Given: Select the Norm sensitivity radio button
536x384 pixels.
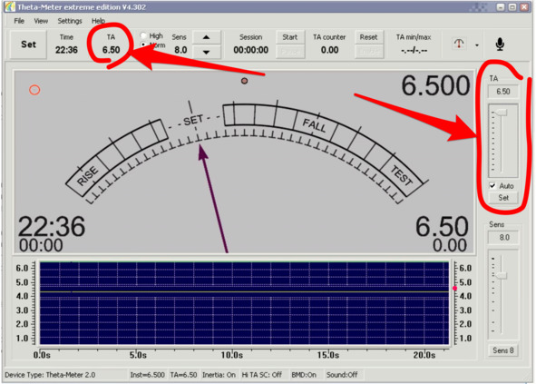Looking at the screenshot, I should (143, 44).
